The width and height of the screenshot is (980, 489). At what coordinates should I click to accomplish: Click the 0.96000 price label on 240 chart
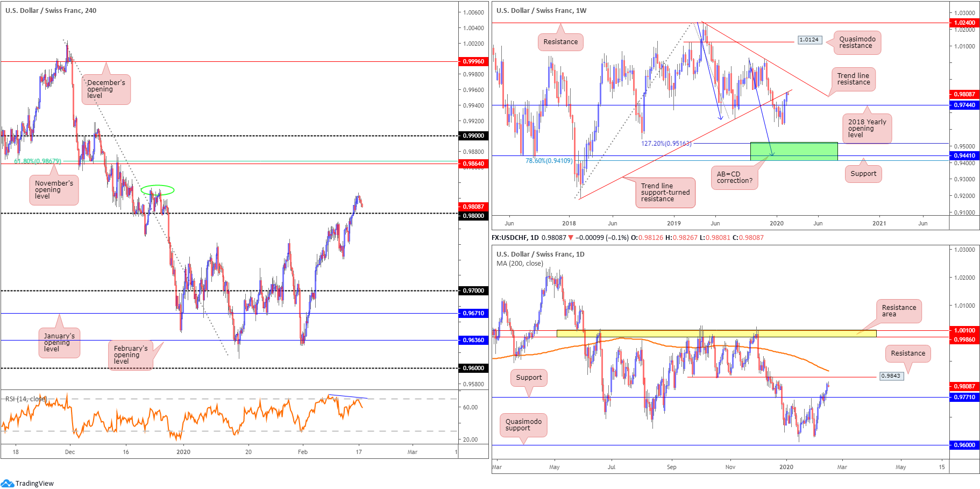[474, 368]
